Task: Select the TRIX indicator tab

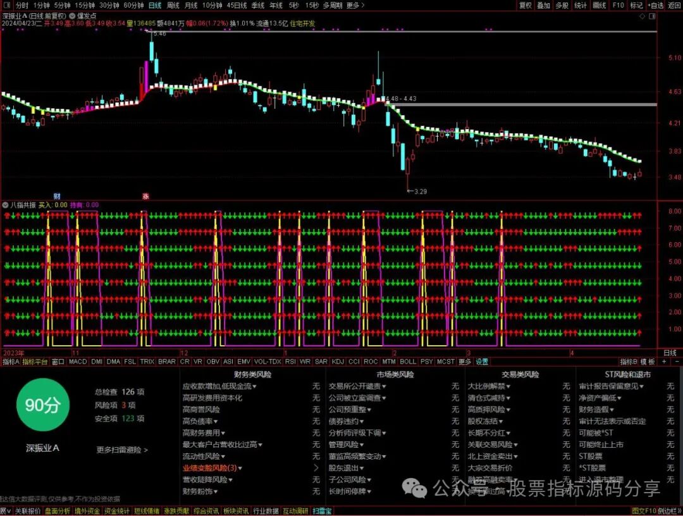Action: (x=147, y=362)
